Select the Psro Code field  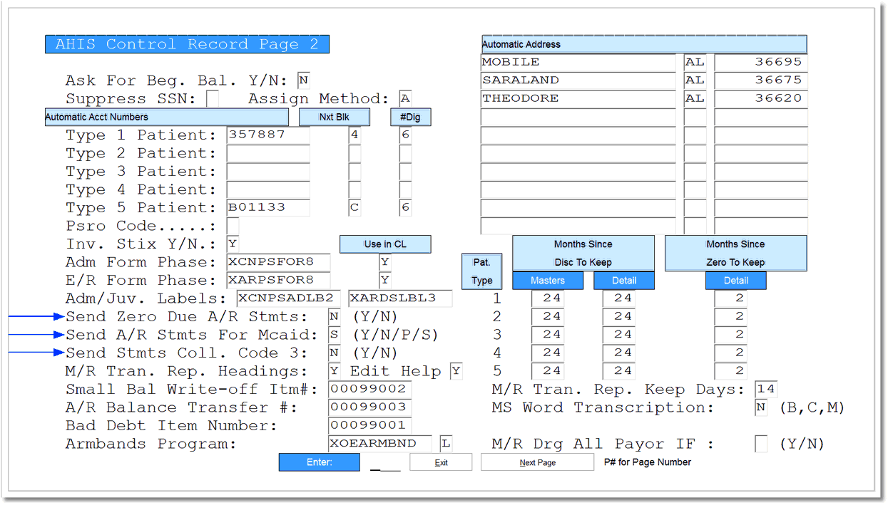[233, 226]
